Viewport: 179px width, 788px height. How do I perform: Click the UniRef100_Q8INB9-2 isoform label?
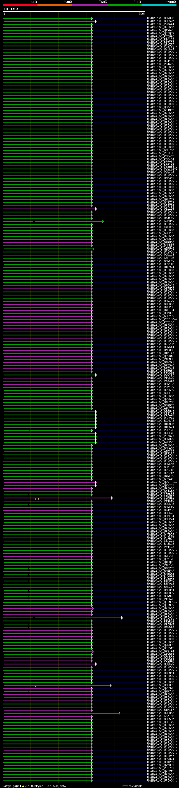pyautogui.click(x=162, y=602)
